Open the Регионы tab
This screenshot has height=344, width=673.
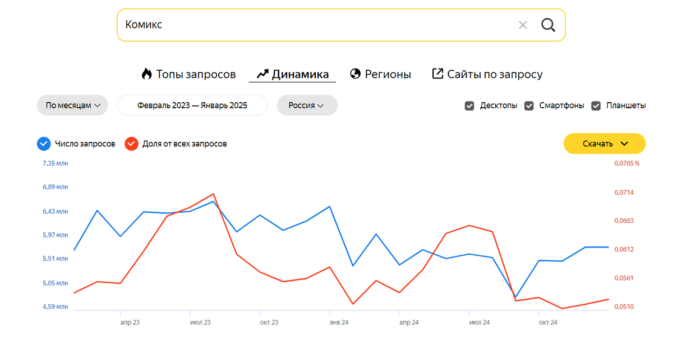pyautogui.click(x=388, y=74)
